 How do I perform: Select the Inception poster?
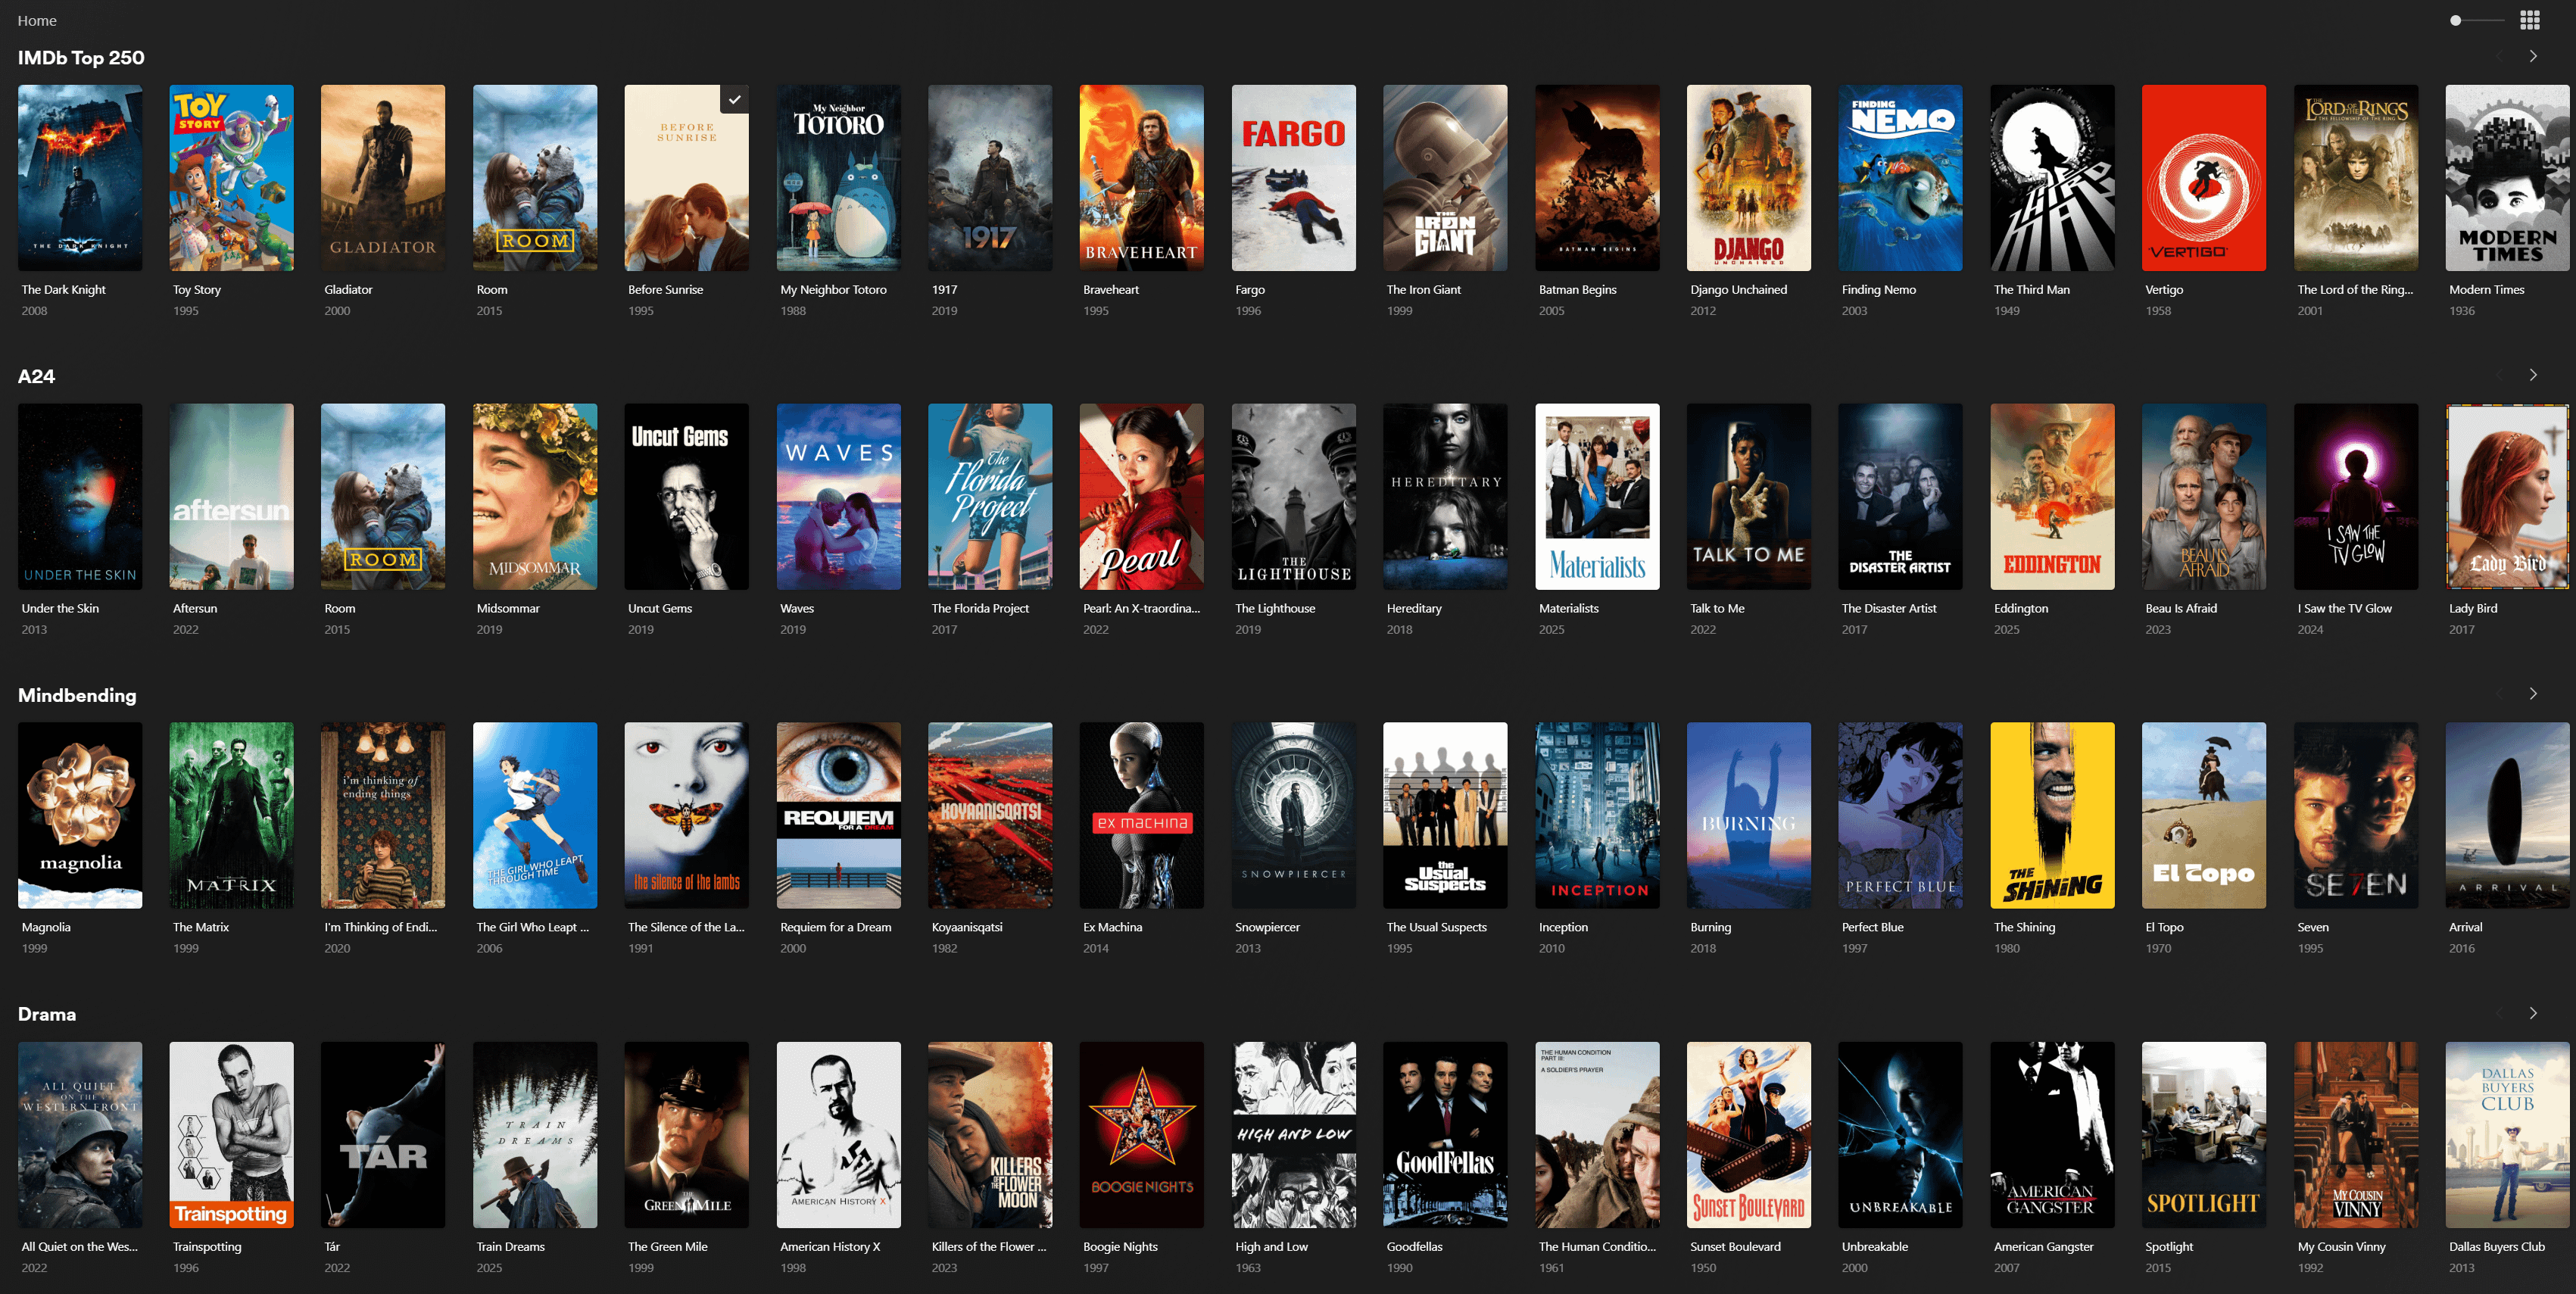click(1597, 816)
